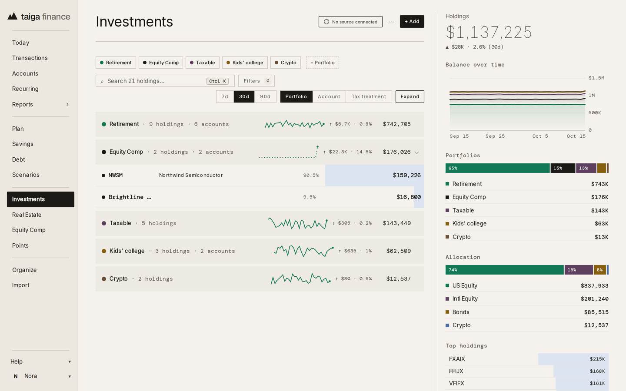Screen dimensions: 626x391
Task: Select the 30d time range
Action: click(x=244, y=96)
